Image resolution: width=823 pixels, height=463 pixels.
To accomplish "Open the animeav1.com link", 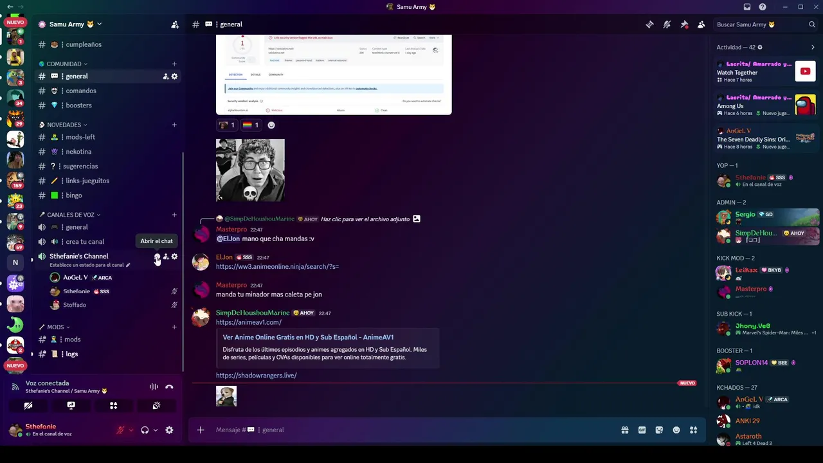I will (x=249, y=322).
